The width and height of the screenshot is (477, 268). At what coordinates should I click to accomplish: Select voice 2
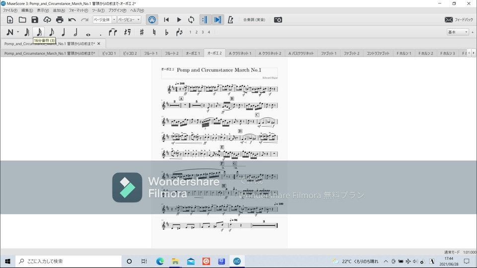(x=196, y=32)
